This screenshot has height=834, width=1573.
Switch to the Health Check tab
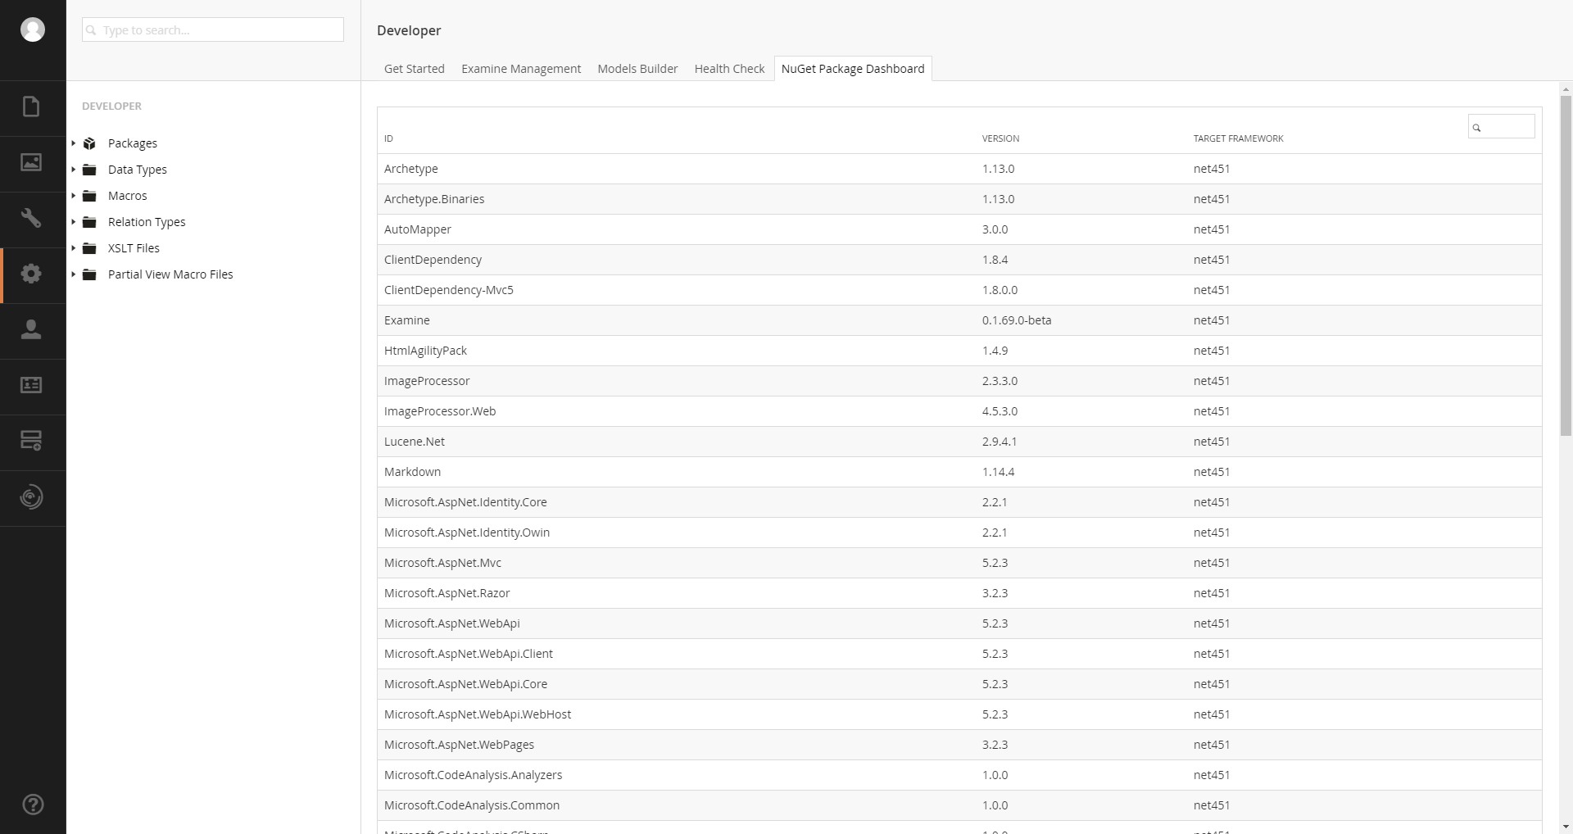coord(729,69)
